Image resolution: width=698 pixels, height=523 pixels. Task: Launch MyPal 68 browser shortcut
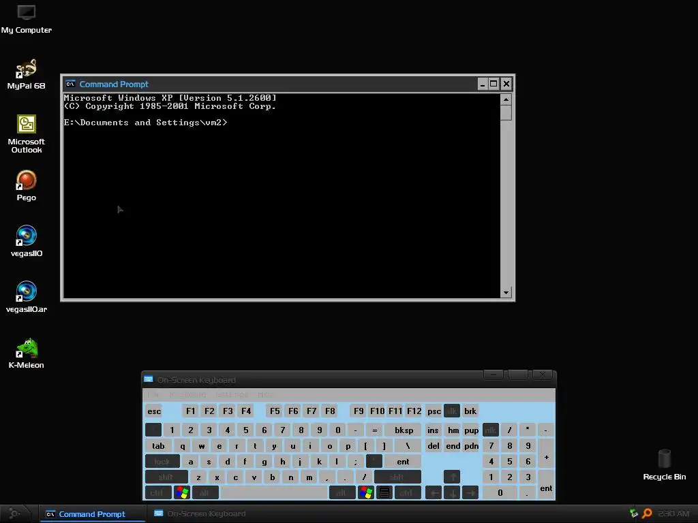pos(27,74)
